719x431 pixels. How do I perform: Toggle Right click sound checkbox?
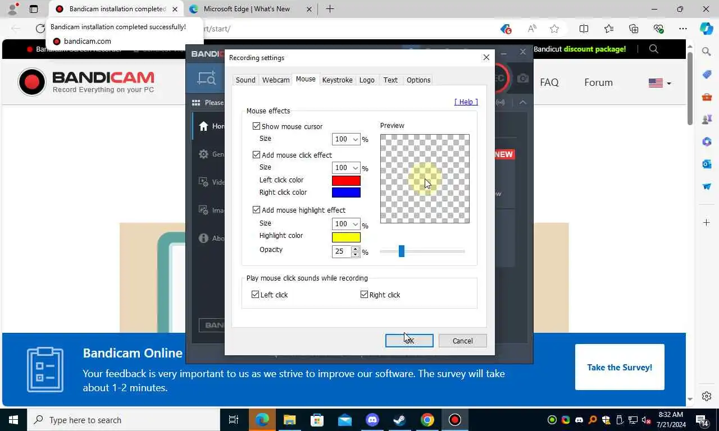(x=364, y=295)
